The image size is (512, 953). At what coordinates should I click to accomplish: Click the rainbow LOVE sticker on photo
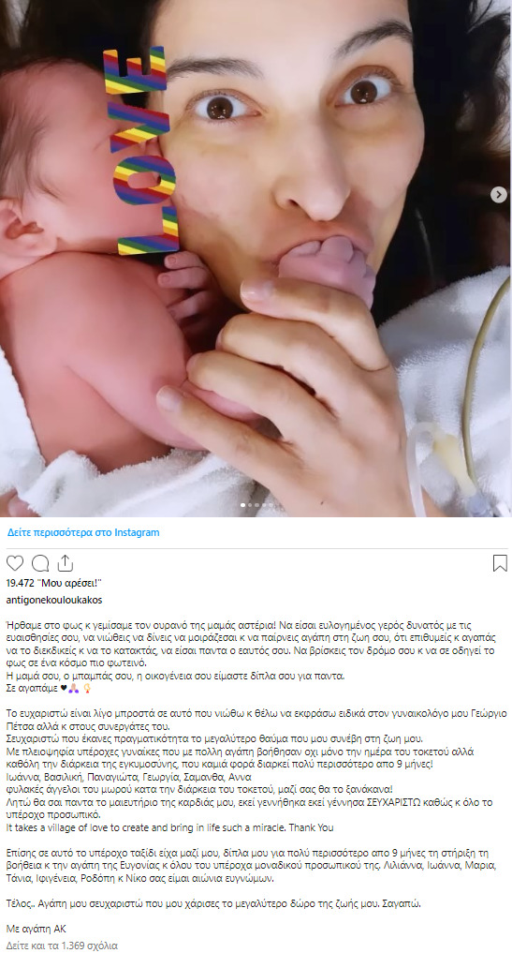(x=142, y=151)
